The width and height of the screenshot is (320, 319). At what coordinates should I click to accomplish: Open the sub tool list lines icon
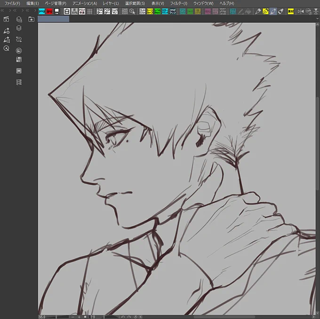pyautogui.click(x=7, y=40)
